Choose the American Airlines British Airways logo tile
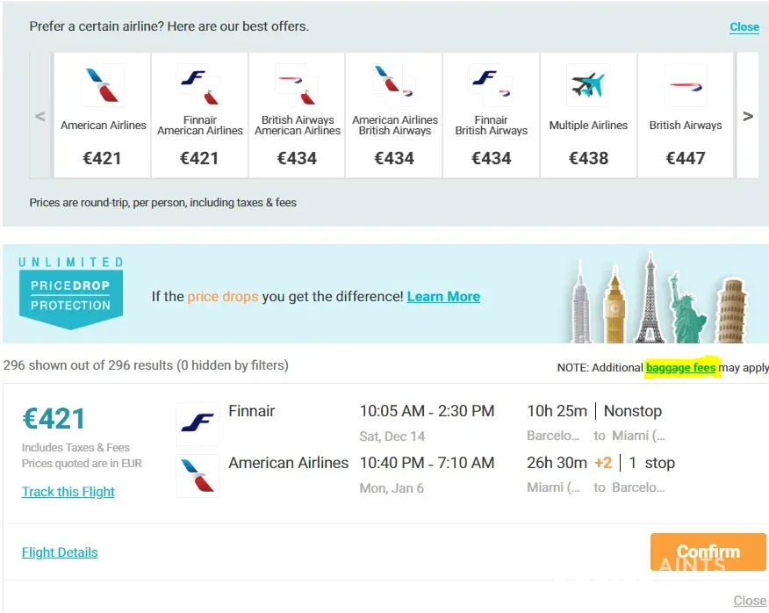The image size is (769, 613). [x=394, y=84]
